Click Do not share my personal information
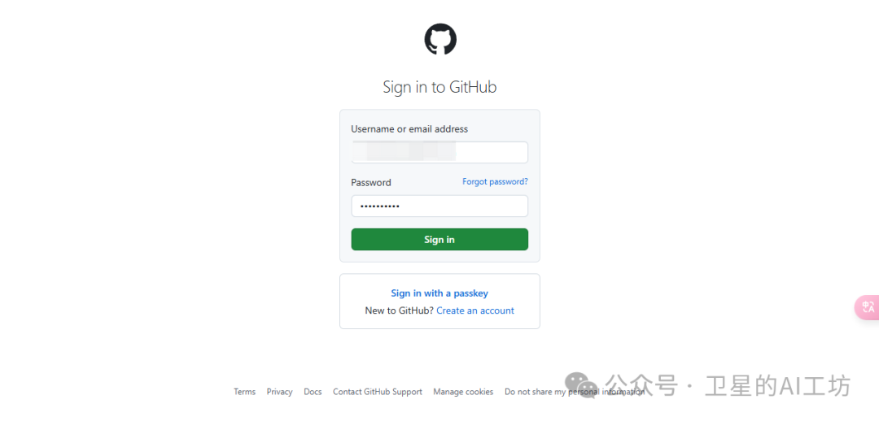Screen dimensions: 879x421 coord(575,392)
